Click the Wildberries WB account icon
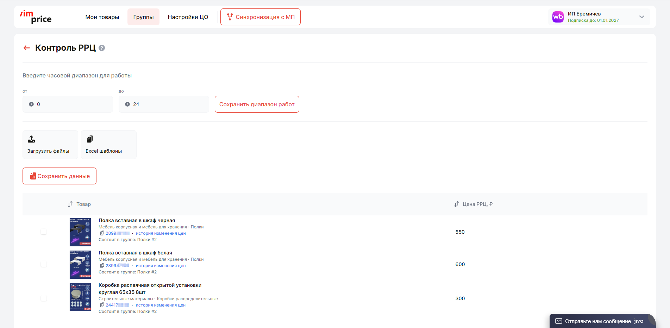The height and width of the screenshot is (328, 670). click(558, 17)
